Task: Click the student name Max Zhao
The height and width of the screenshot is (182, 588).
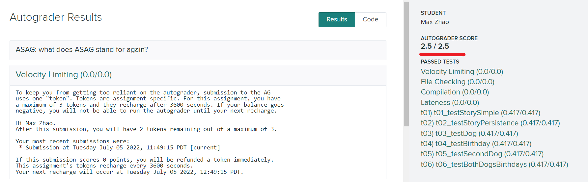Action: point(434,22)
